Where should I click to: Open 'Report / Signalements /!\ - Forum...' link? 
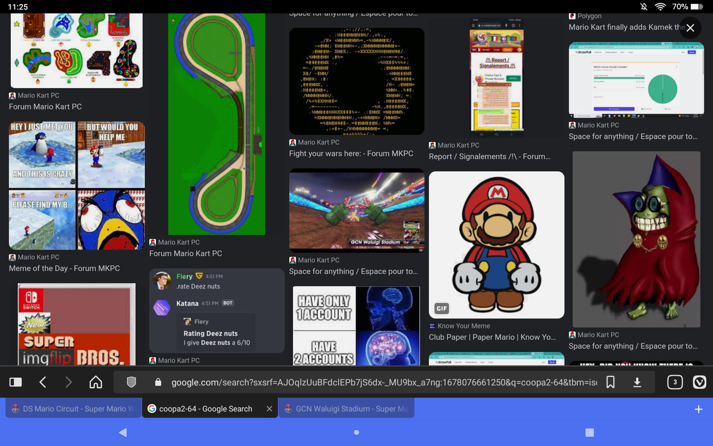pos(490,157)
